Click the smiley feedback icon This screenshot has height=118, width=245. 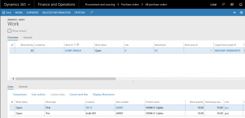(241, 5)
